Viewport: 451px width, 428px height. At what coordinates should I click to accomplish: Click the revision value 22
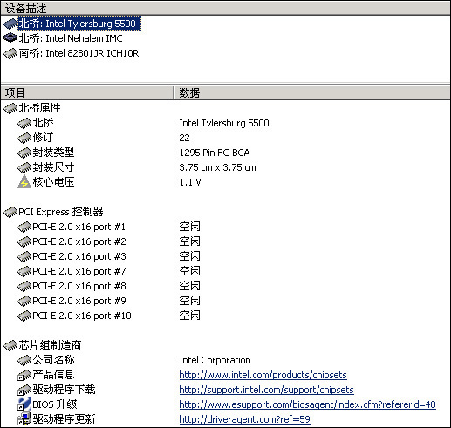click(184, 138)
